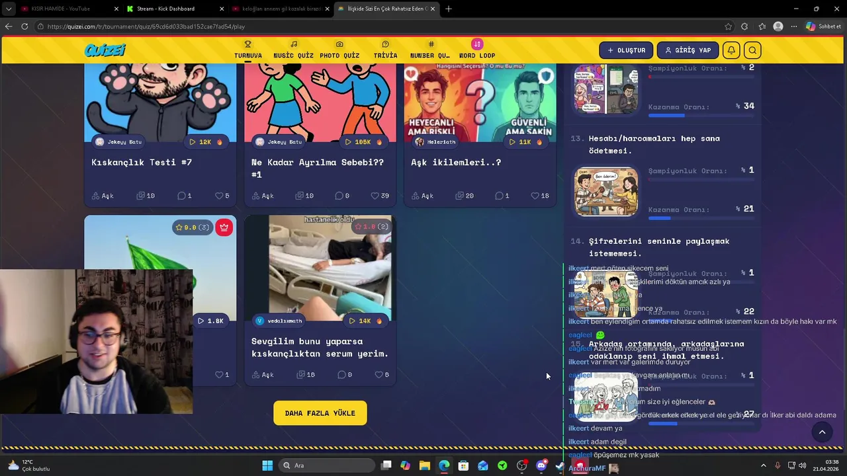Click heart icon on Kıskançlık Testi #7

(x=219, y=196)
